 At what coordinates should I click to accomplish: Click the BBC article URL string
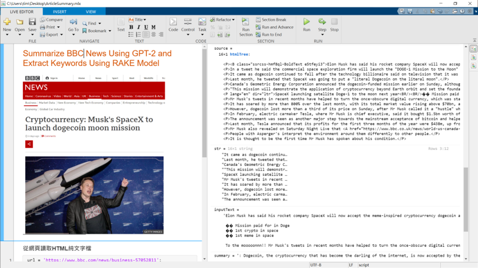point(101,260)
